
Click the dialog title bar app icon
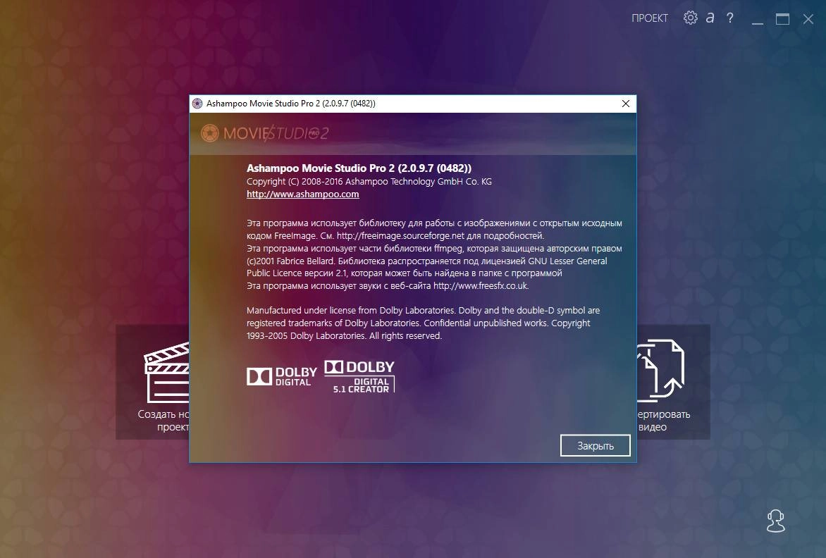(x=197, y=104)
